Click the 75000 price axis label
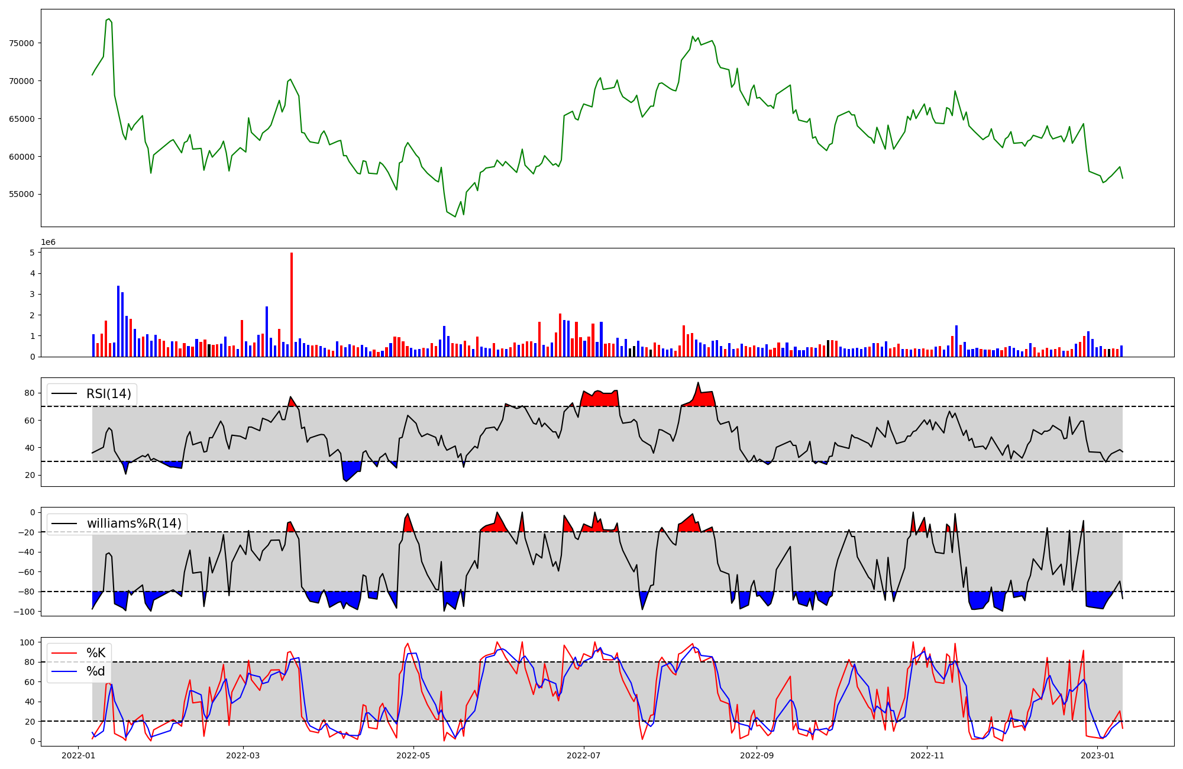The width and height of the screenshot is (1183, 769). pyautogui.click(x=22, y=43)
